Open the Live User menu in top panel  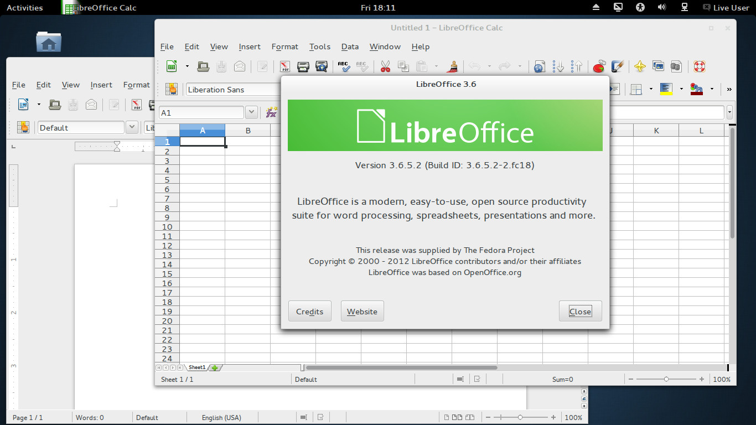[x=726, y=8]
